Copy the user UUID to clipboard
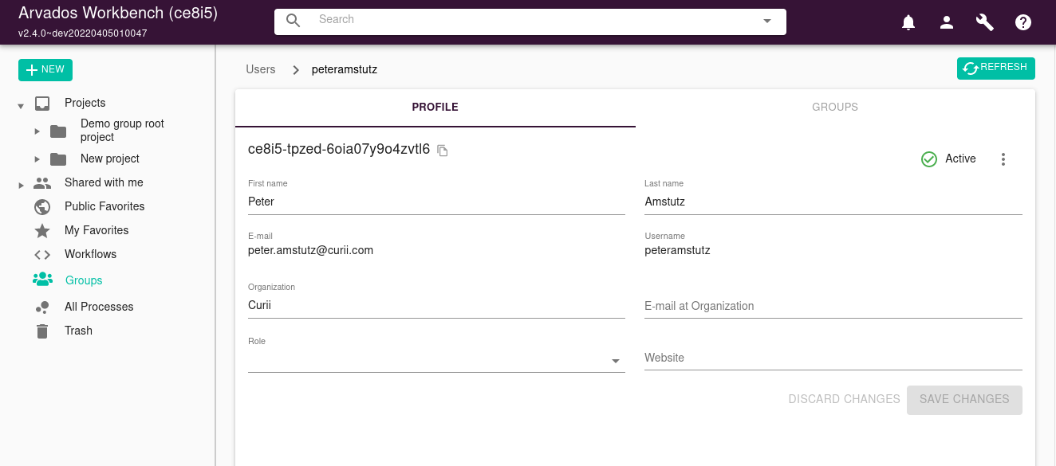Viewport: 1056px width, 466px height. click(443, 151)
